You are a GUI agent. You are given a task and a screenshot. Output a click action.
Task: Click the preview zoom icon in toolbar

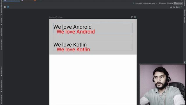click(5, 7)
